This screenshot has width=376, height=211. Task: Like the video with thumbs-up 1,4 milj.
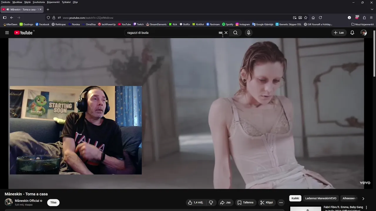point(196,203)
